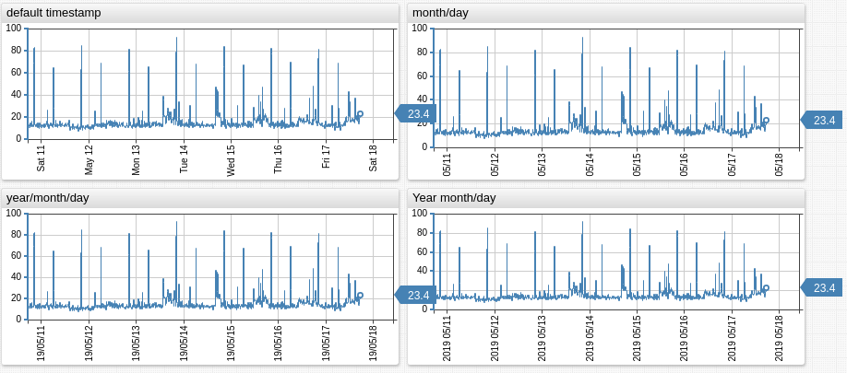Click last data point circle in month/day chart
Screen dimensions: 847x373
click(766, 120)
